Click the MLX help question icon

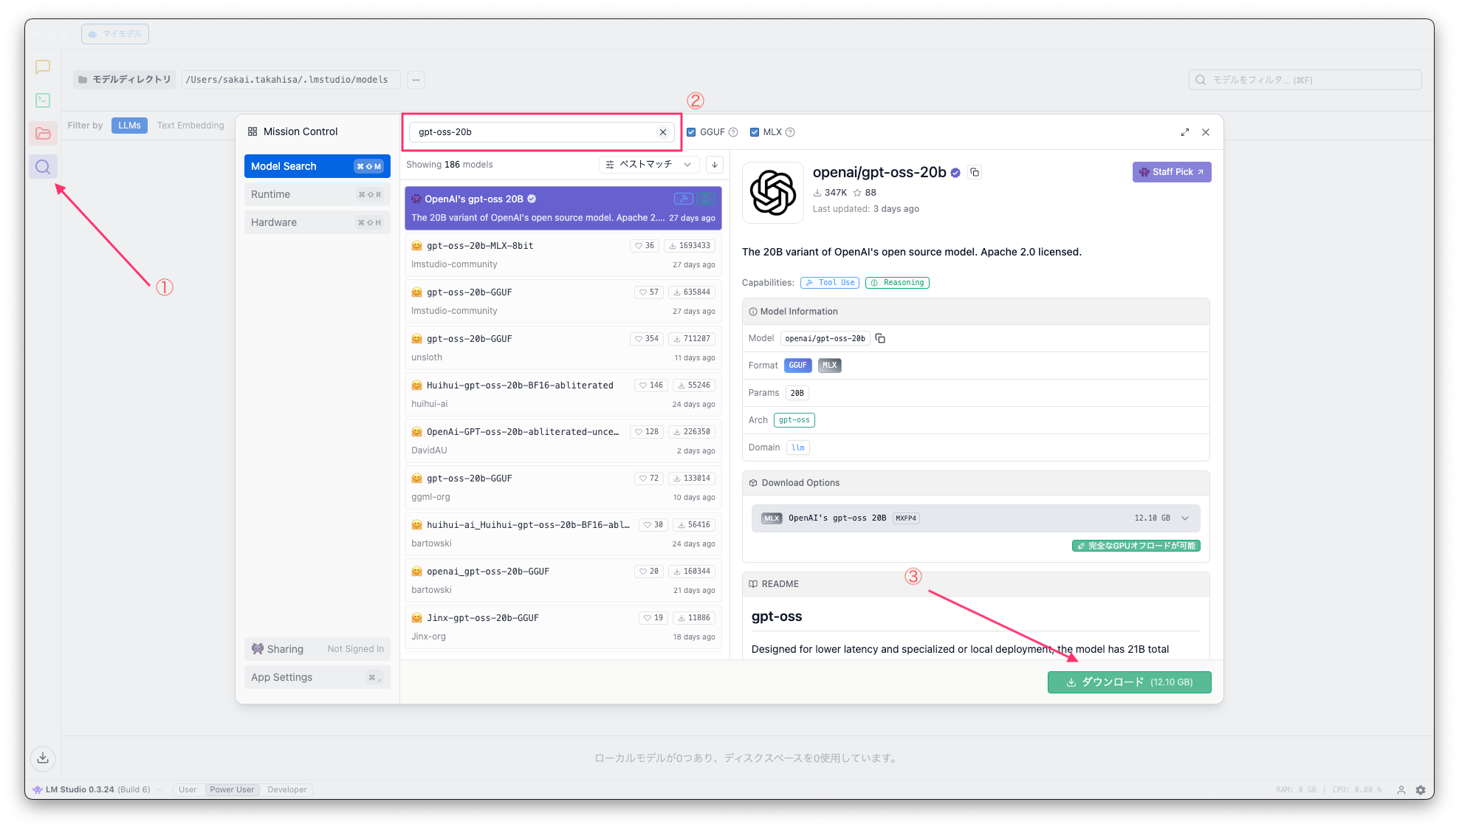(790, 132)
